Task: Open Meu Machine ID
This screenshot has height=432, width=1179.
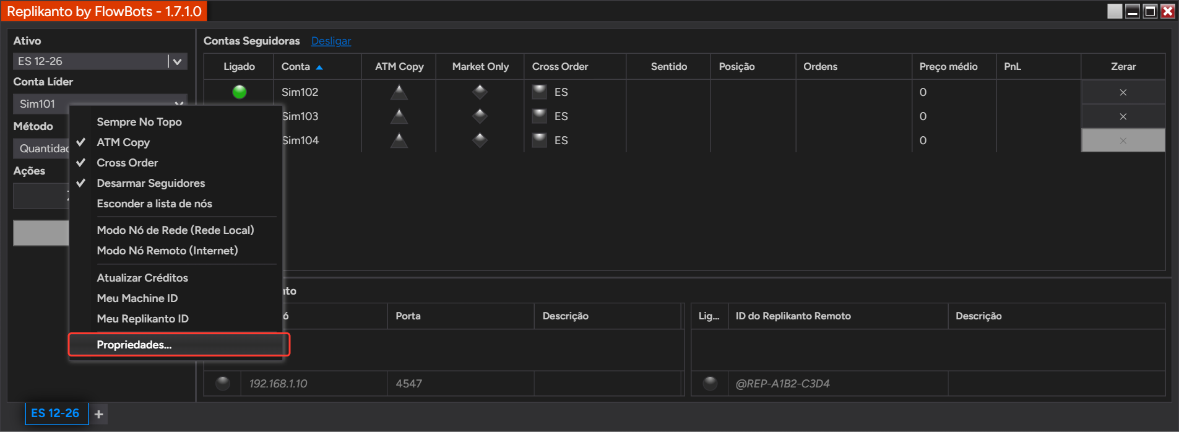Action: [x=176, y=298]
